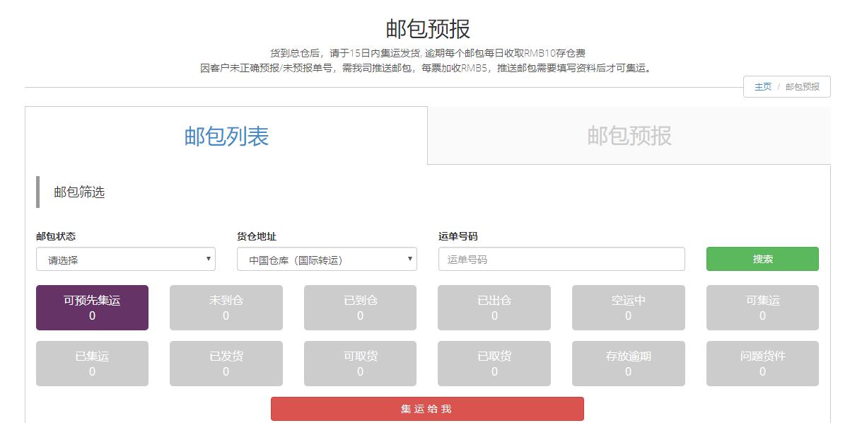Filter parcels by 存放逾期 status
The image size is (850, 423).
coord(628,363)
